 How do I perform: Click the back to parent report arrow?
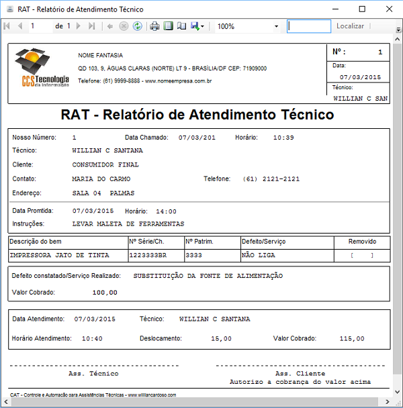[110, 26]
